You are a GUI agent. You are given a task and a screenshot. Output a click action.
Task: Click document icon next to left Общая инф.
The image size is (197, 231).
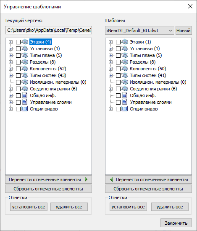[x=25, y=95]
